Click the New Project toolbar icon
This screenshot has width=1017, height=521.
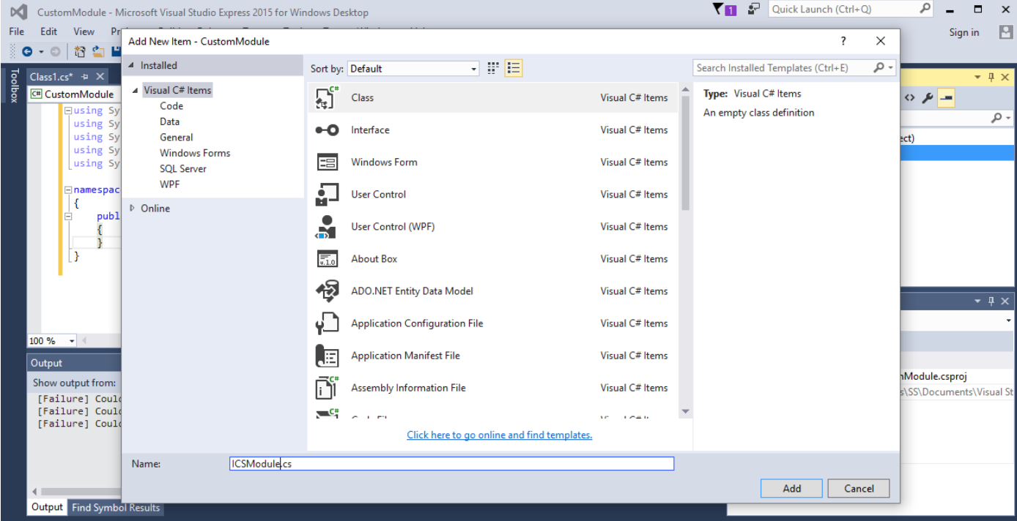[x=80, y=51]
